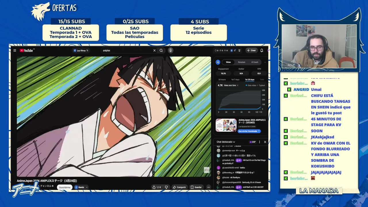The height and width of the screenshot is (207, 368).
Task: Click @kazsio ok thankyou chat message
Action: 229,177
